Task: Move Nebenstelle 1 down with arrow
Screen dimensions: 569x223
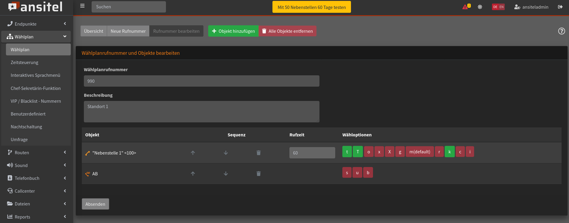Action: (226, 153)
